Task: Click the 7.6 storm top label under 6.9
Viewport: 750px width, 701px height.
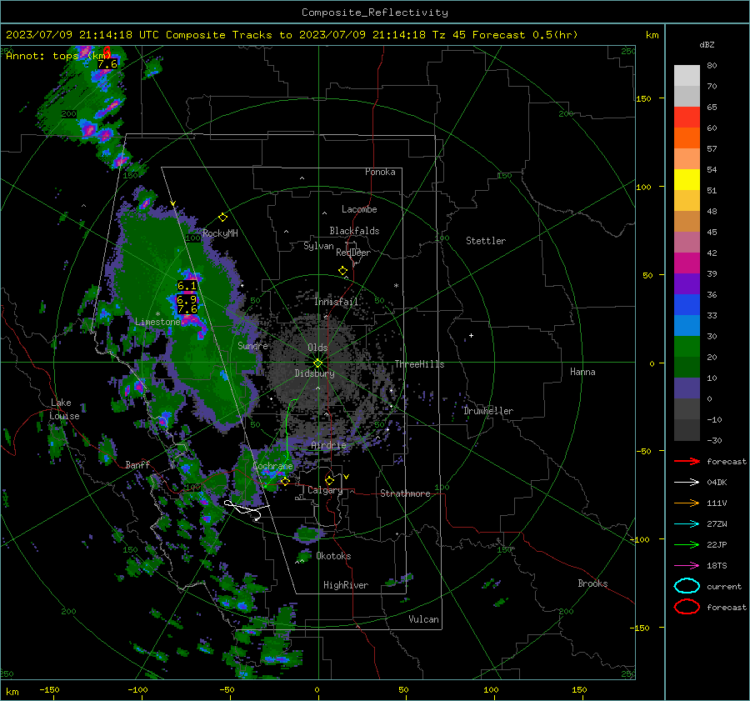Action: (x=187, y=309)
